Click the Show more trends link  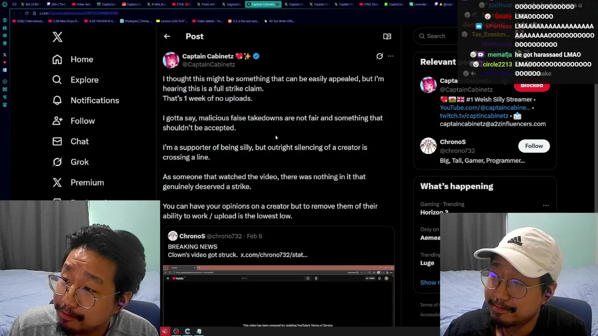(430, 282)
